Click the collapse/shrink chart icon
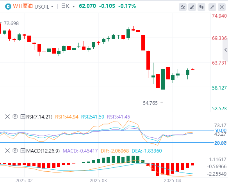 click(212, 7)
